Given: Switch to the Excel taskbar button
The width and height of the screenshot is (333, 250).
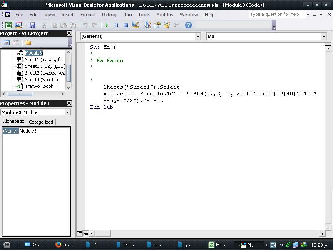Looking at the screenshot, I should [216, 245].
